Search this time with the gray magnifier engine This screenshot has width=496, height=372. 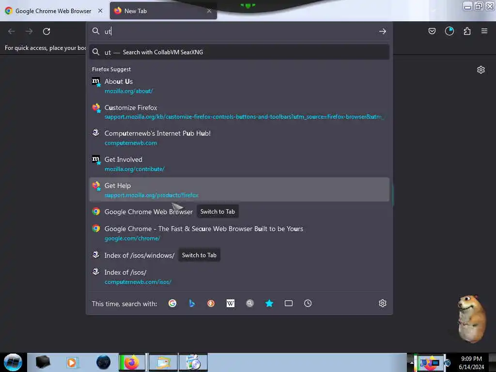(249, 303)
